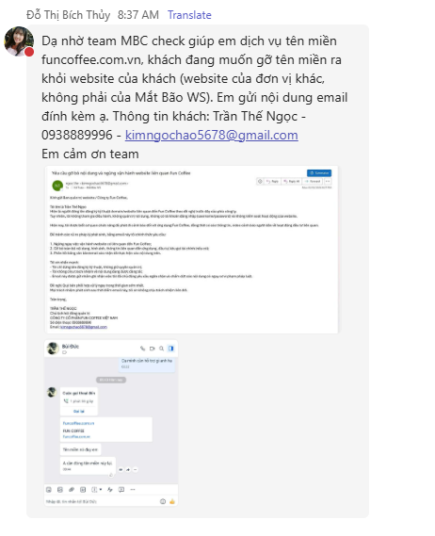This screenshot has width=435, height=536.
Task: Toggle the highlighted side panel icon in the chat header
Action: click(x=170, y=349)
